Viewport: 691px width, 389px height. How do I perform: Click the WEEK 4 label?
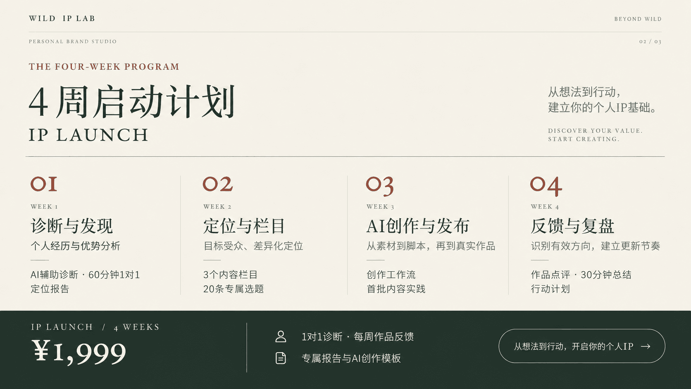(545, 207)
